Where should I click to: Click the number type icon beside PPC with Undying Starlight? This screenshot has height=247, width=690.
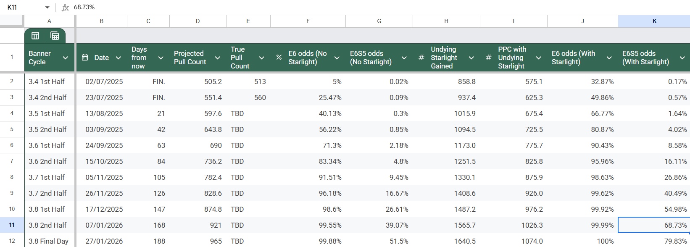pyautogui.click(x=489, y=58)
